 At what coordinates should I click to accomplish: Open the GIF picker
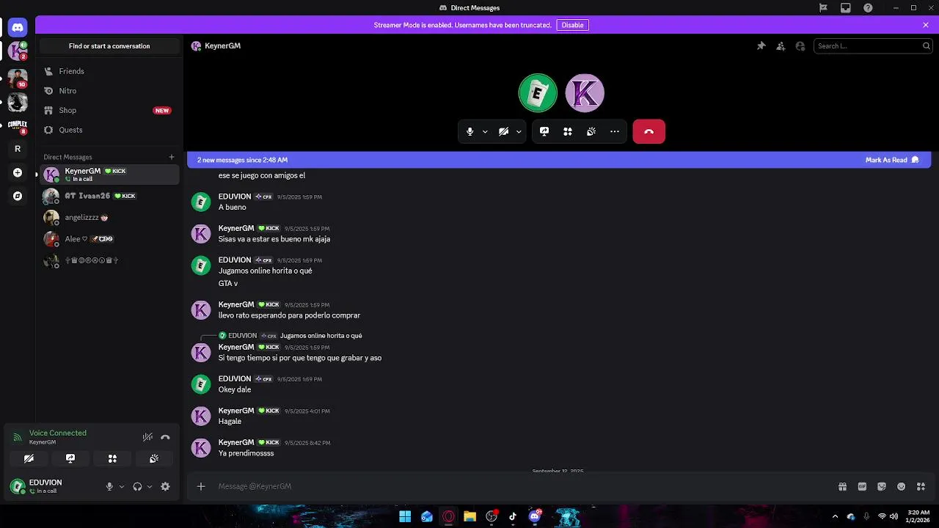[863, 486]
